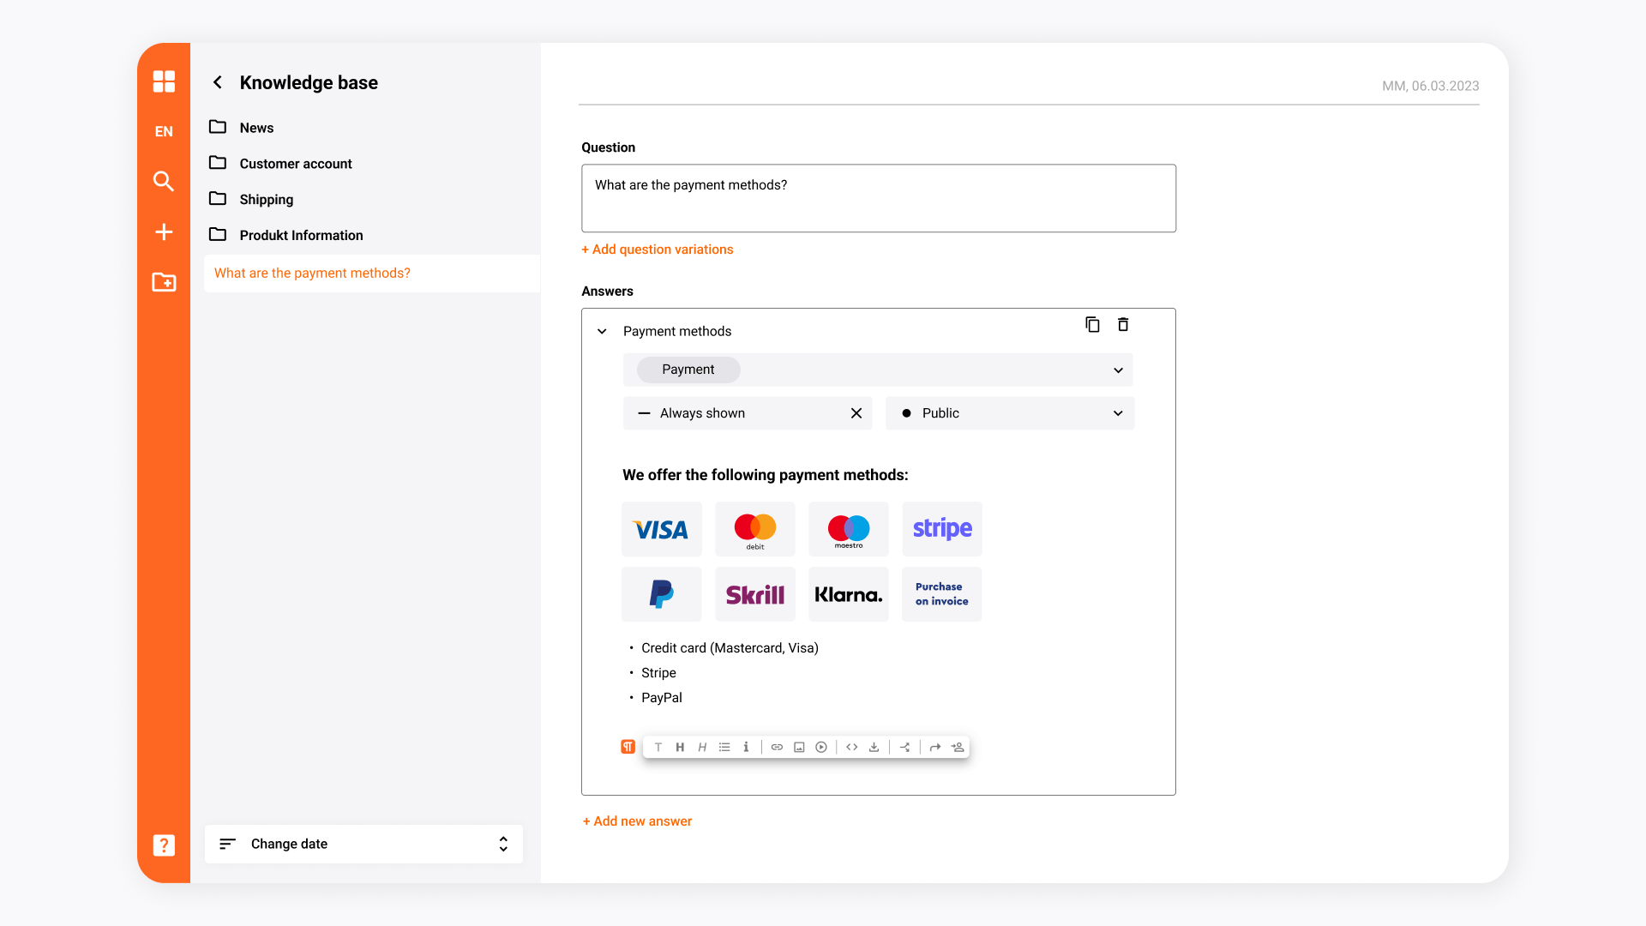
Task: Open the dashboard grid icon in sidebar
Action: [164, 81]
